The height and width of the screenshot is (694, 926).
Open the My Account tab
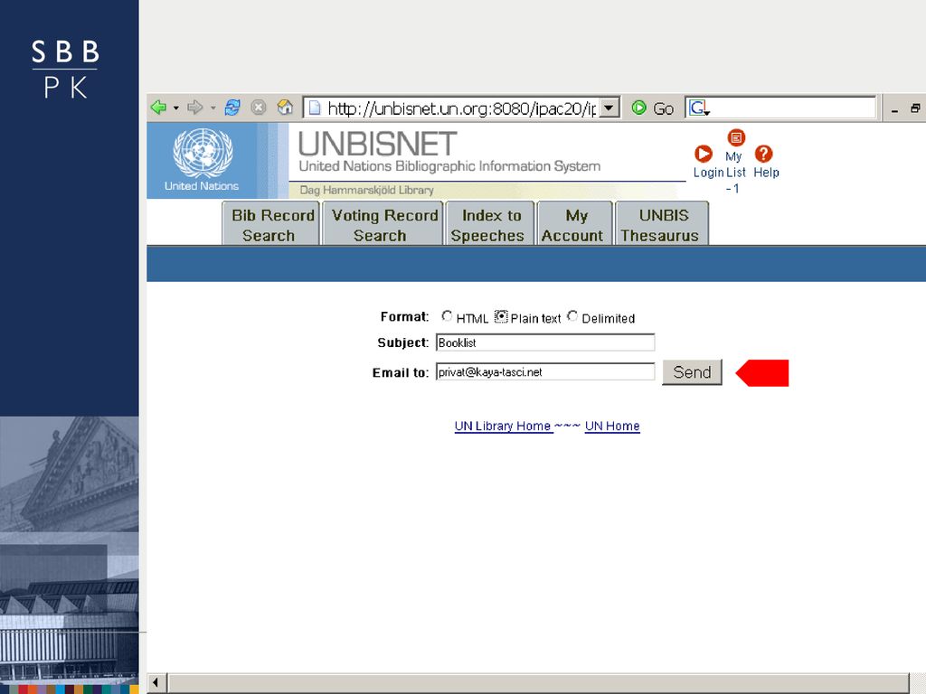click(x=574, y=224)
